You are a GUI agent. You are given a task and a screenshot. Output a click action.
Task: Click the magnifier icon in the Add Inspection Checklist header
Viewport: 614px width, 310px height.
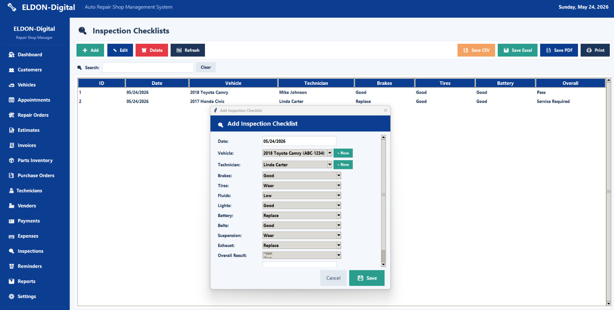tap(221, 124)
